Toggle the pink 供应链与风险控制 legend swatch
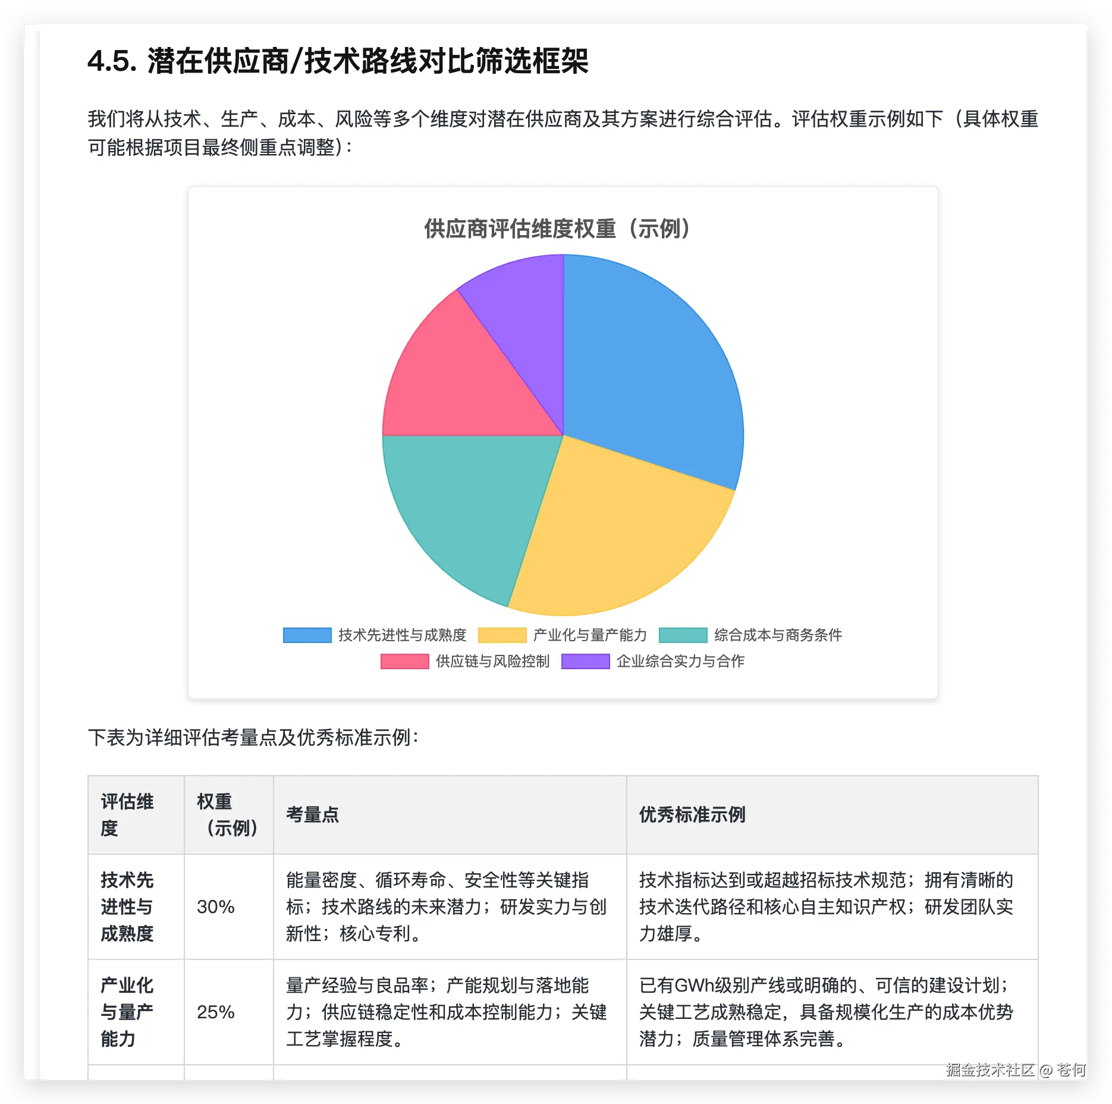The image size is (1112, 1104). 404,661
